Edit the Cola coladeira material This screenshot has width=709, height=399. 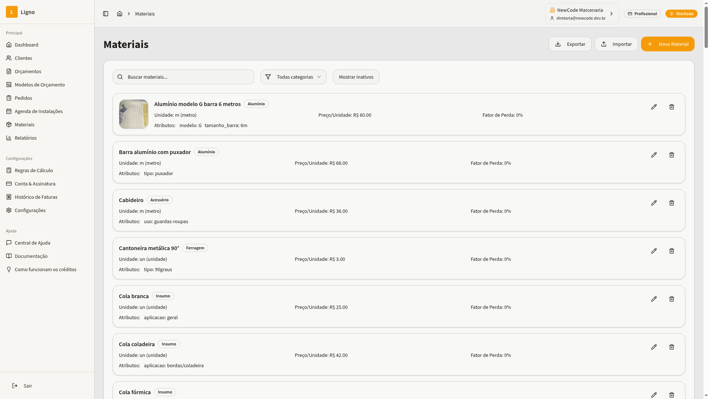[654, 347]
